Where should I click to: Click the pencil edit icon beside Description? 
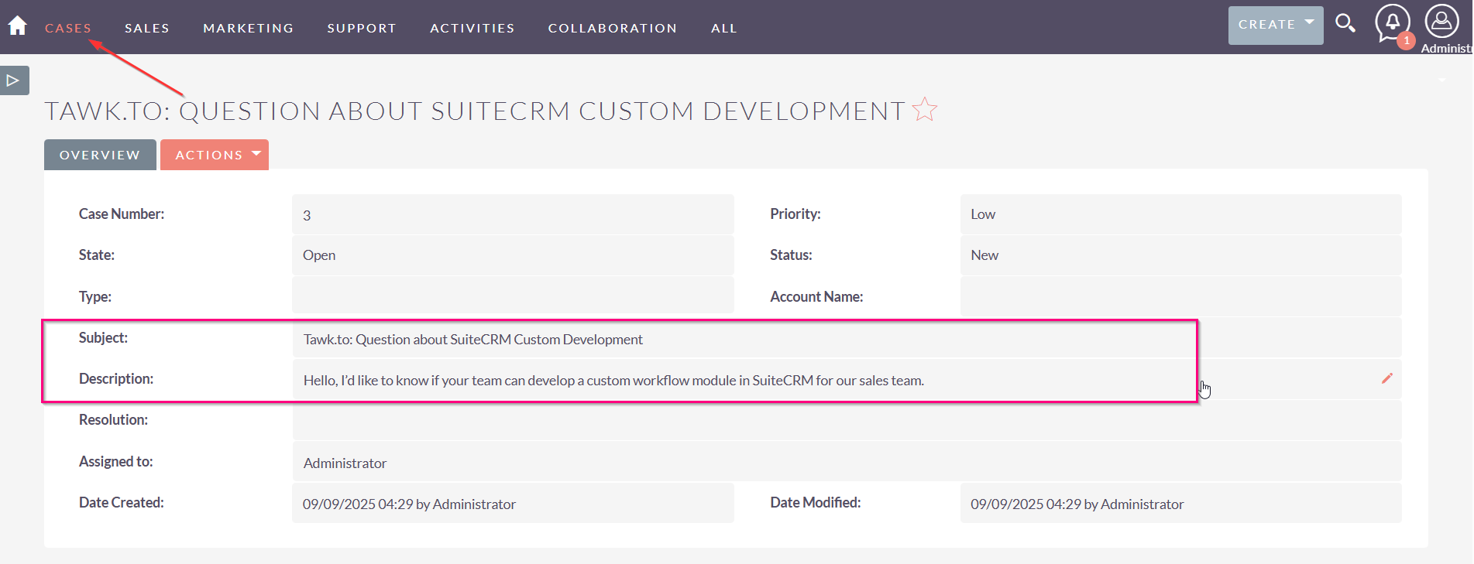[x=1386, y=378]
